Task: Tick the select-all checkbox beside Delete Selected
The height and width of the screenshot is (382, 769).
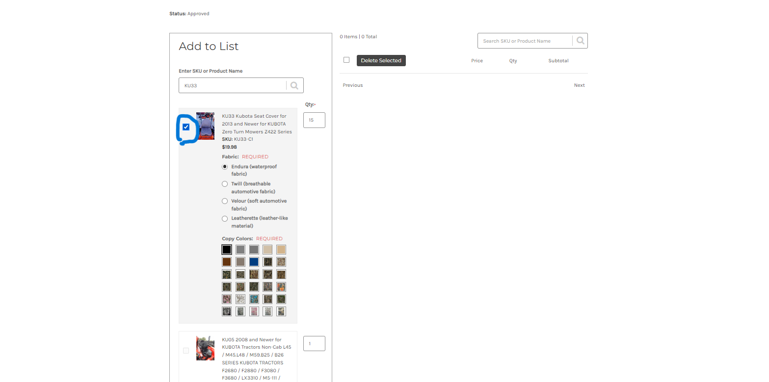Action: 346,60
